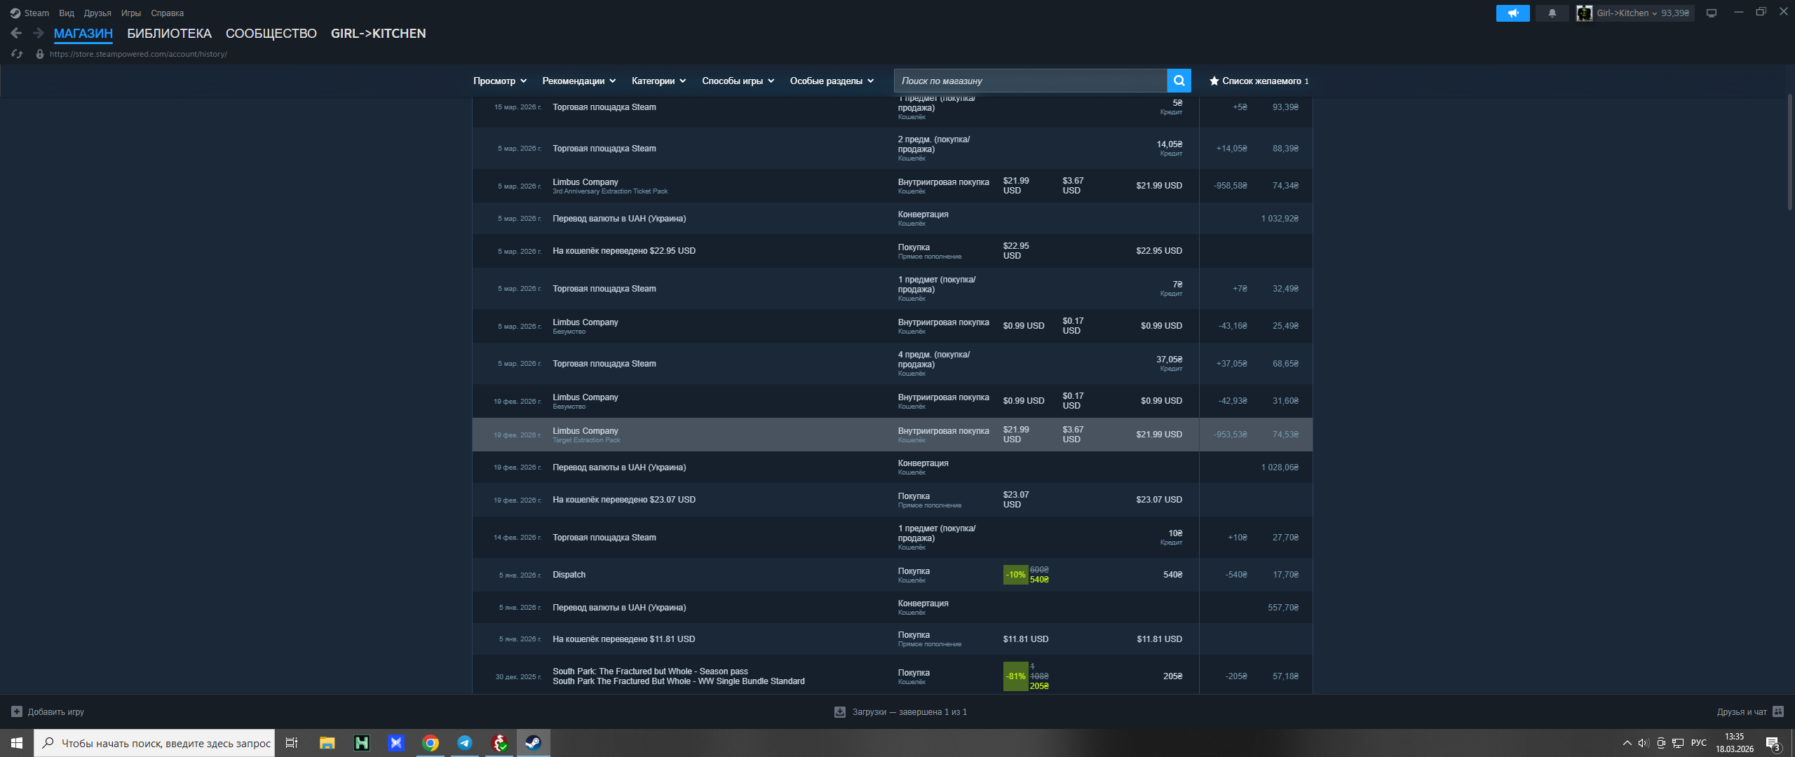Open Telegram from the Windows taskbar

pos(464,743)
